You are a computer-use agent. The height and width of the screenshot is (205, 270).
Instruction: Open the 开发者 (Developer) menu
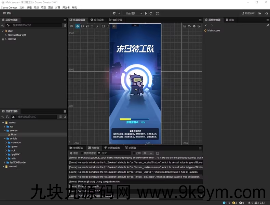coord(66,8)
